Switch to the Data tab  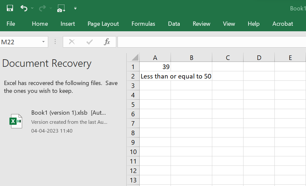click(174, 24)
